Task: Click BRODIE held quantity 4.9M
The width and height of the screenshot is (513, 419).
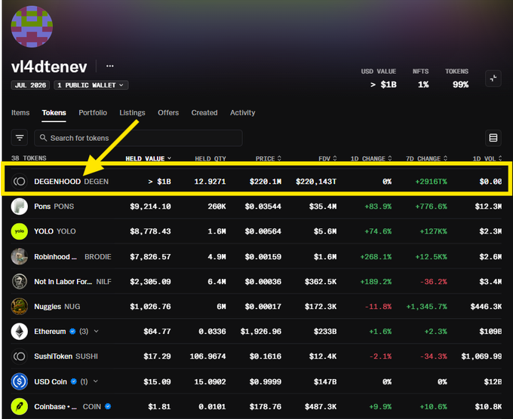Action: [x=217, y=257]
